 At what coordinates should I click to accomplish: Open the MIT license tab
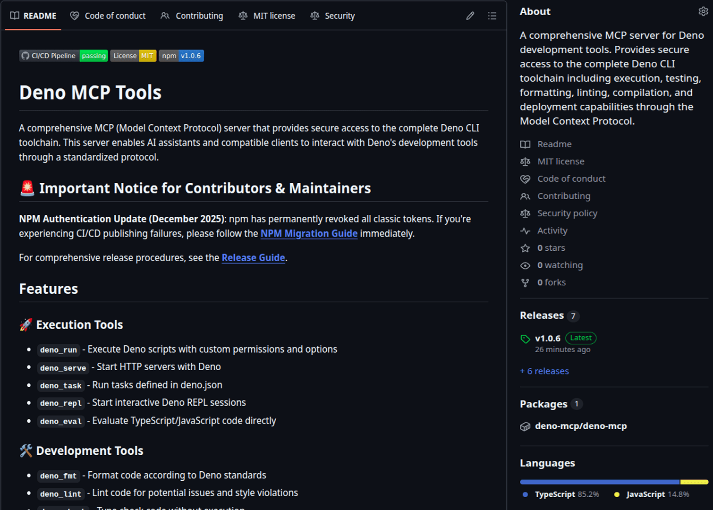pyautogui.click(x=267, y=16)
